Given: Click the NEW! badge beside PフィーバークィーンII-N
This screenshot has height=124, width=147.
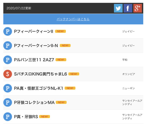Looking at the screenshot, I should (x=65, y=46).
